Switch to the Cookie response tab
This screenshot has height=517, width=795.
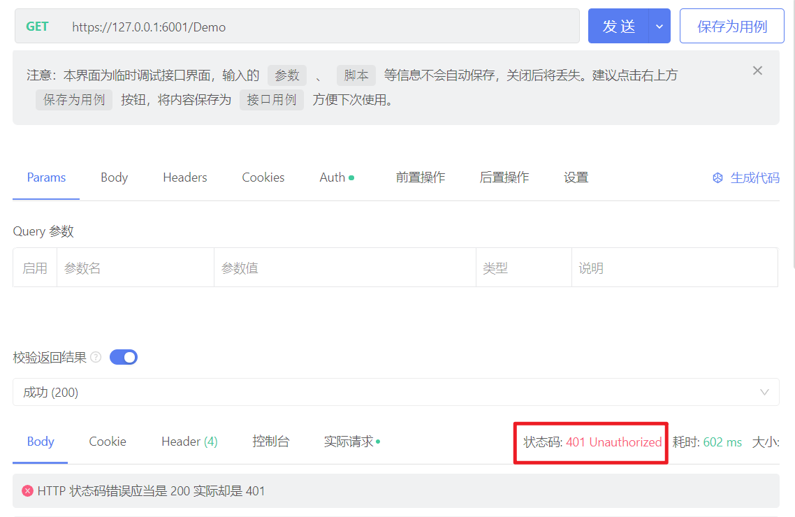(x=107, y=442)
